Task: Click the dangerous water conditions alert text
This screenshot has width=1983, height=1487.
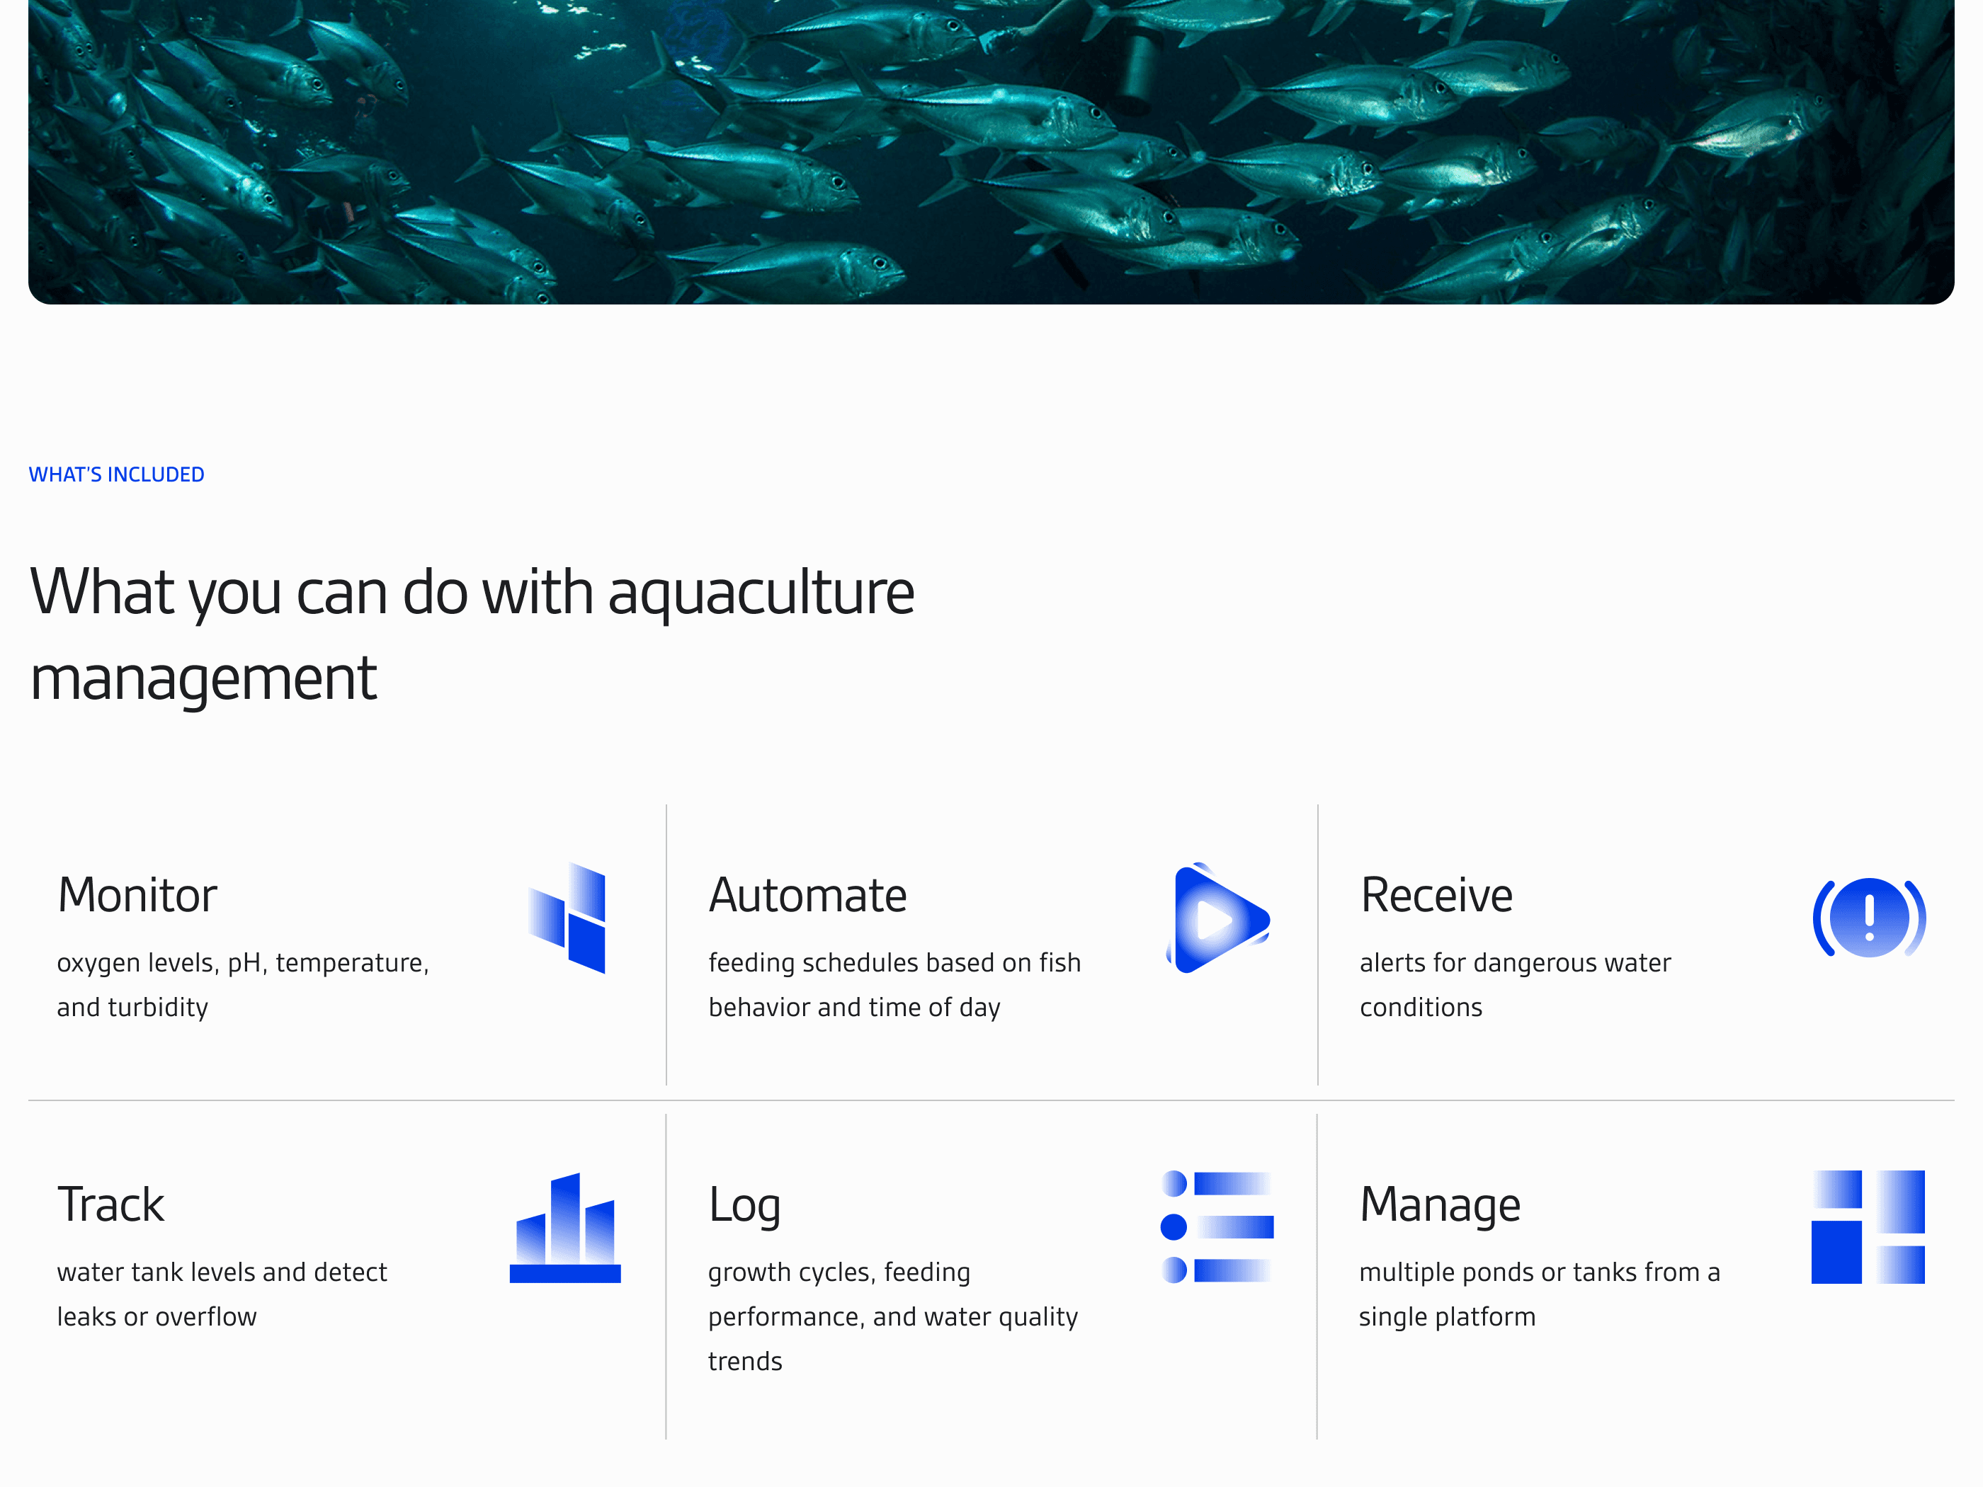Action: (1514, 984)
